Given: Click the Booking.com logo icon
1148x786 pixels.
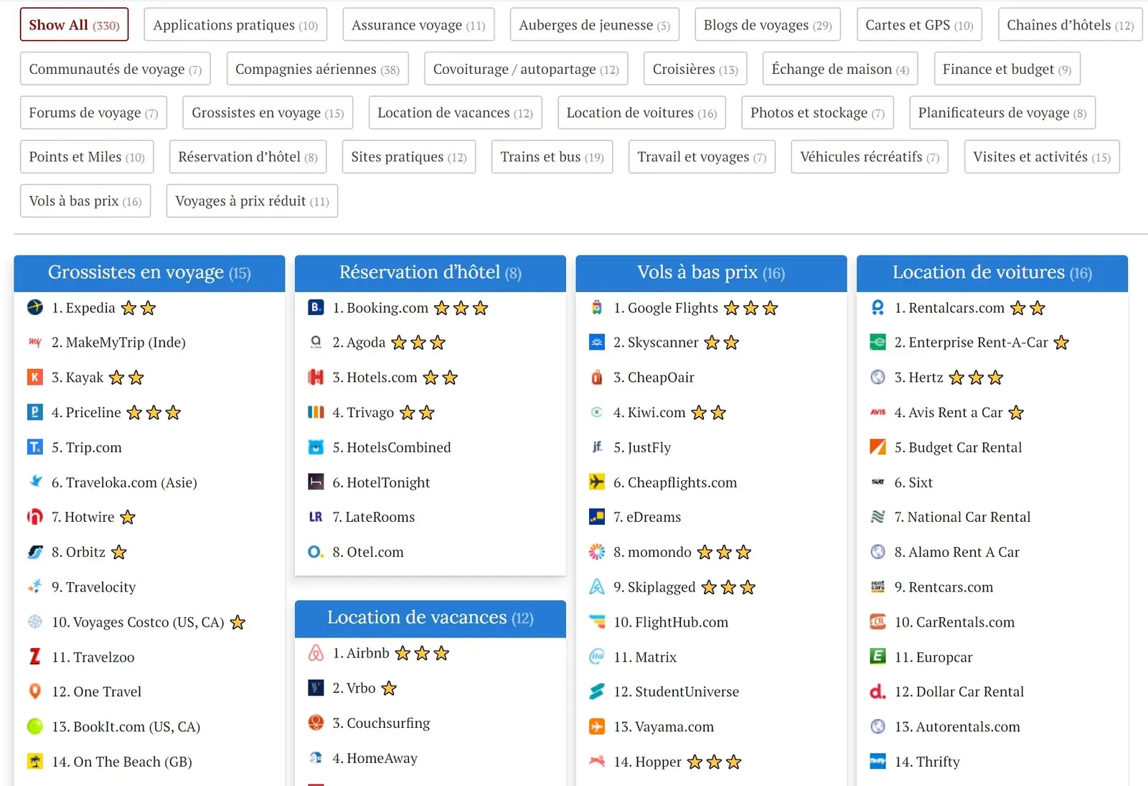Looking at the screenshot, I should coord(316,308).
